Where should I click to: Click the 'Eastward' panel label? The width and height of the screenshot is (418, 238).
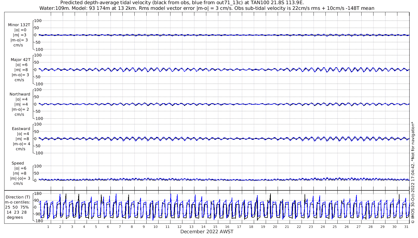pos(21,129)
